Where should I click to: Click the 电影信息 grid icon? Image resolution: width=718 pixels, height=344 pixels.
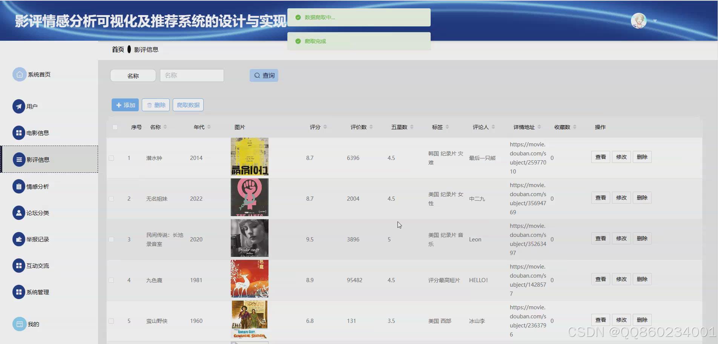coord(19,133)
